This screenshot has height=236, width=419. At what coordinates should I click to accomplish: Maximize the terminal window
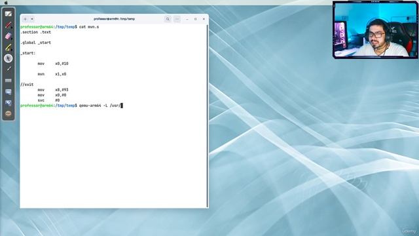tap(195, 19)
